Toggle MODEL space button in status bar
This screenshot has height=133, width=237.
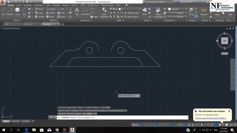[x=135, y=125]
